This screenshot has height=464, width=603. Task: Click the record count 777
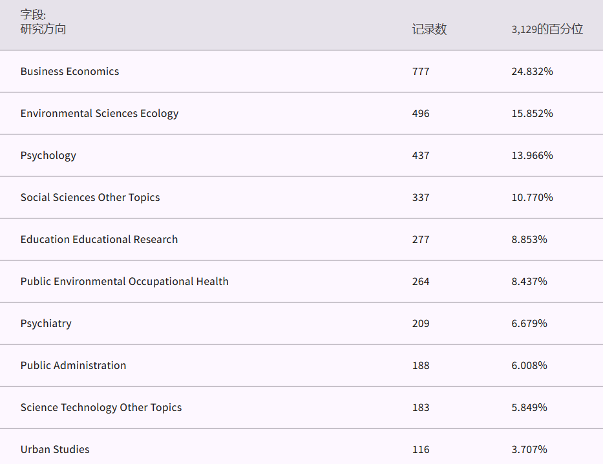421,71
